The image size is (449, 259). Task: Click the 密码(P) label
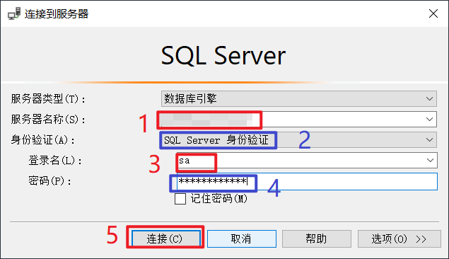pyautogui.click(x=49, y=181)
